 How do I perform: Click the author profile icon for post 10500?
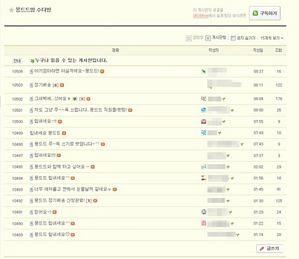tap(204, 121)
